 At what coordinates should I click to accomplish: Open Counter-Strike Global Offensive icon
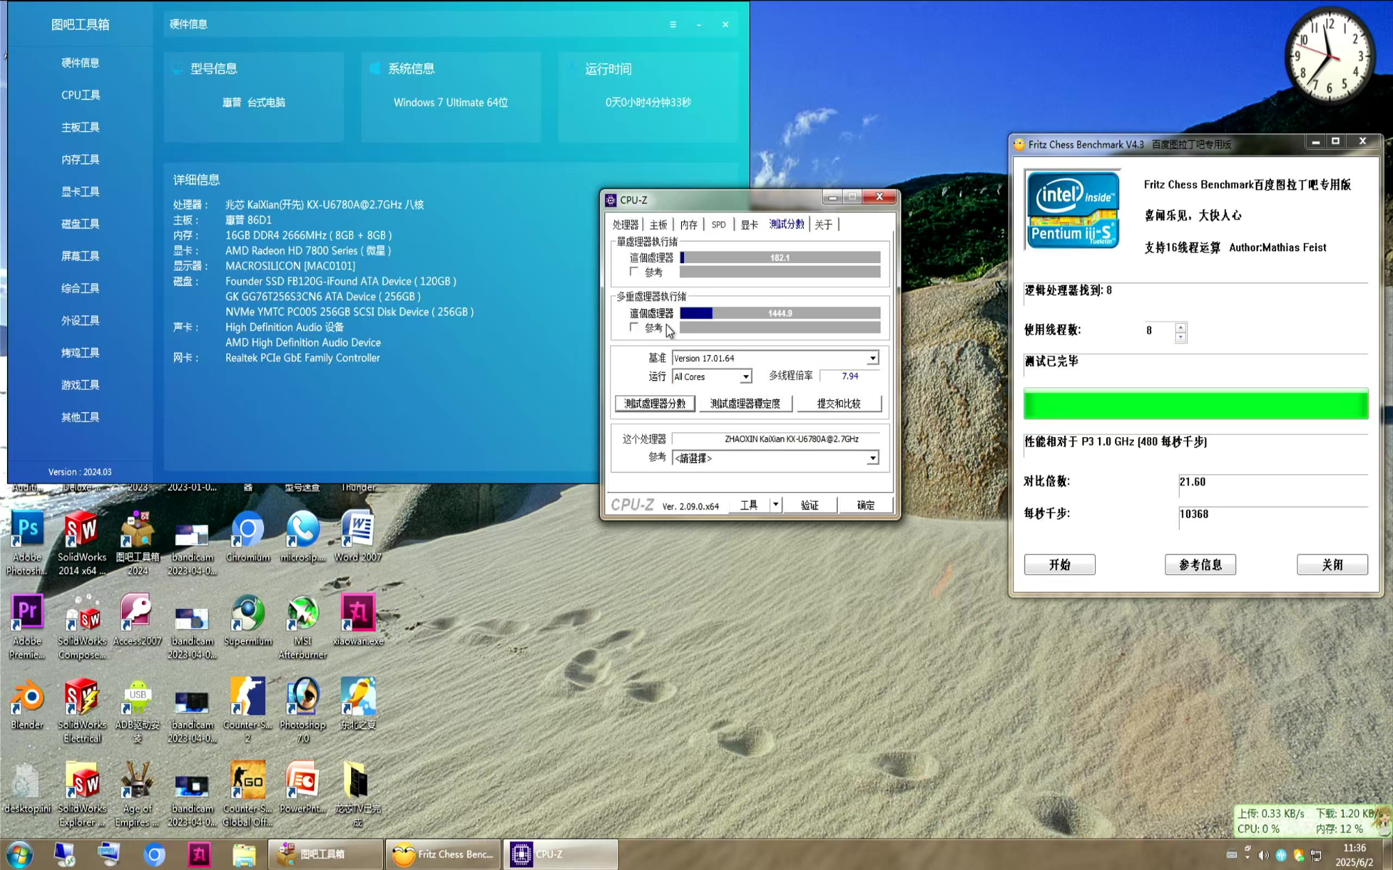(248, 793)
